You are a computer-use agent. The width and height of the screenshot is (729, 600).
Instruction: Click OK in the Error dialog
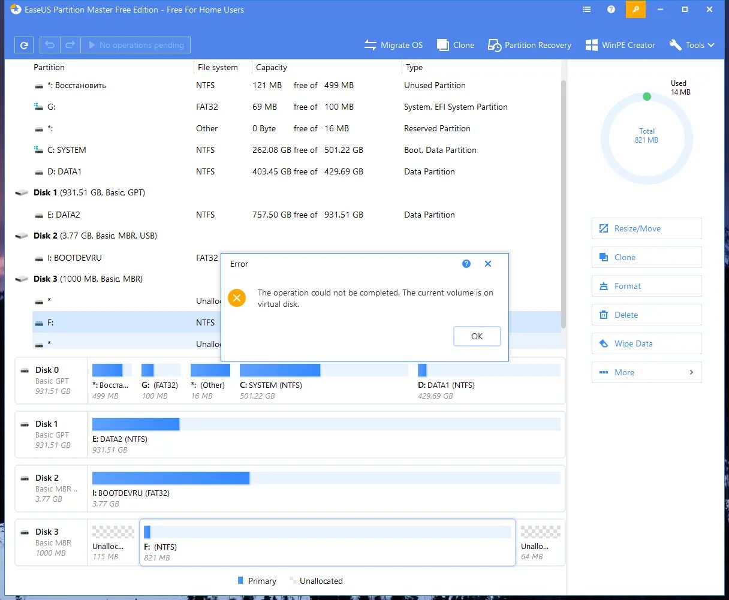click(477, 336)
